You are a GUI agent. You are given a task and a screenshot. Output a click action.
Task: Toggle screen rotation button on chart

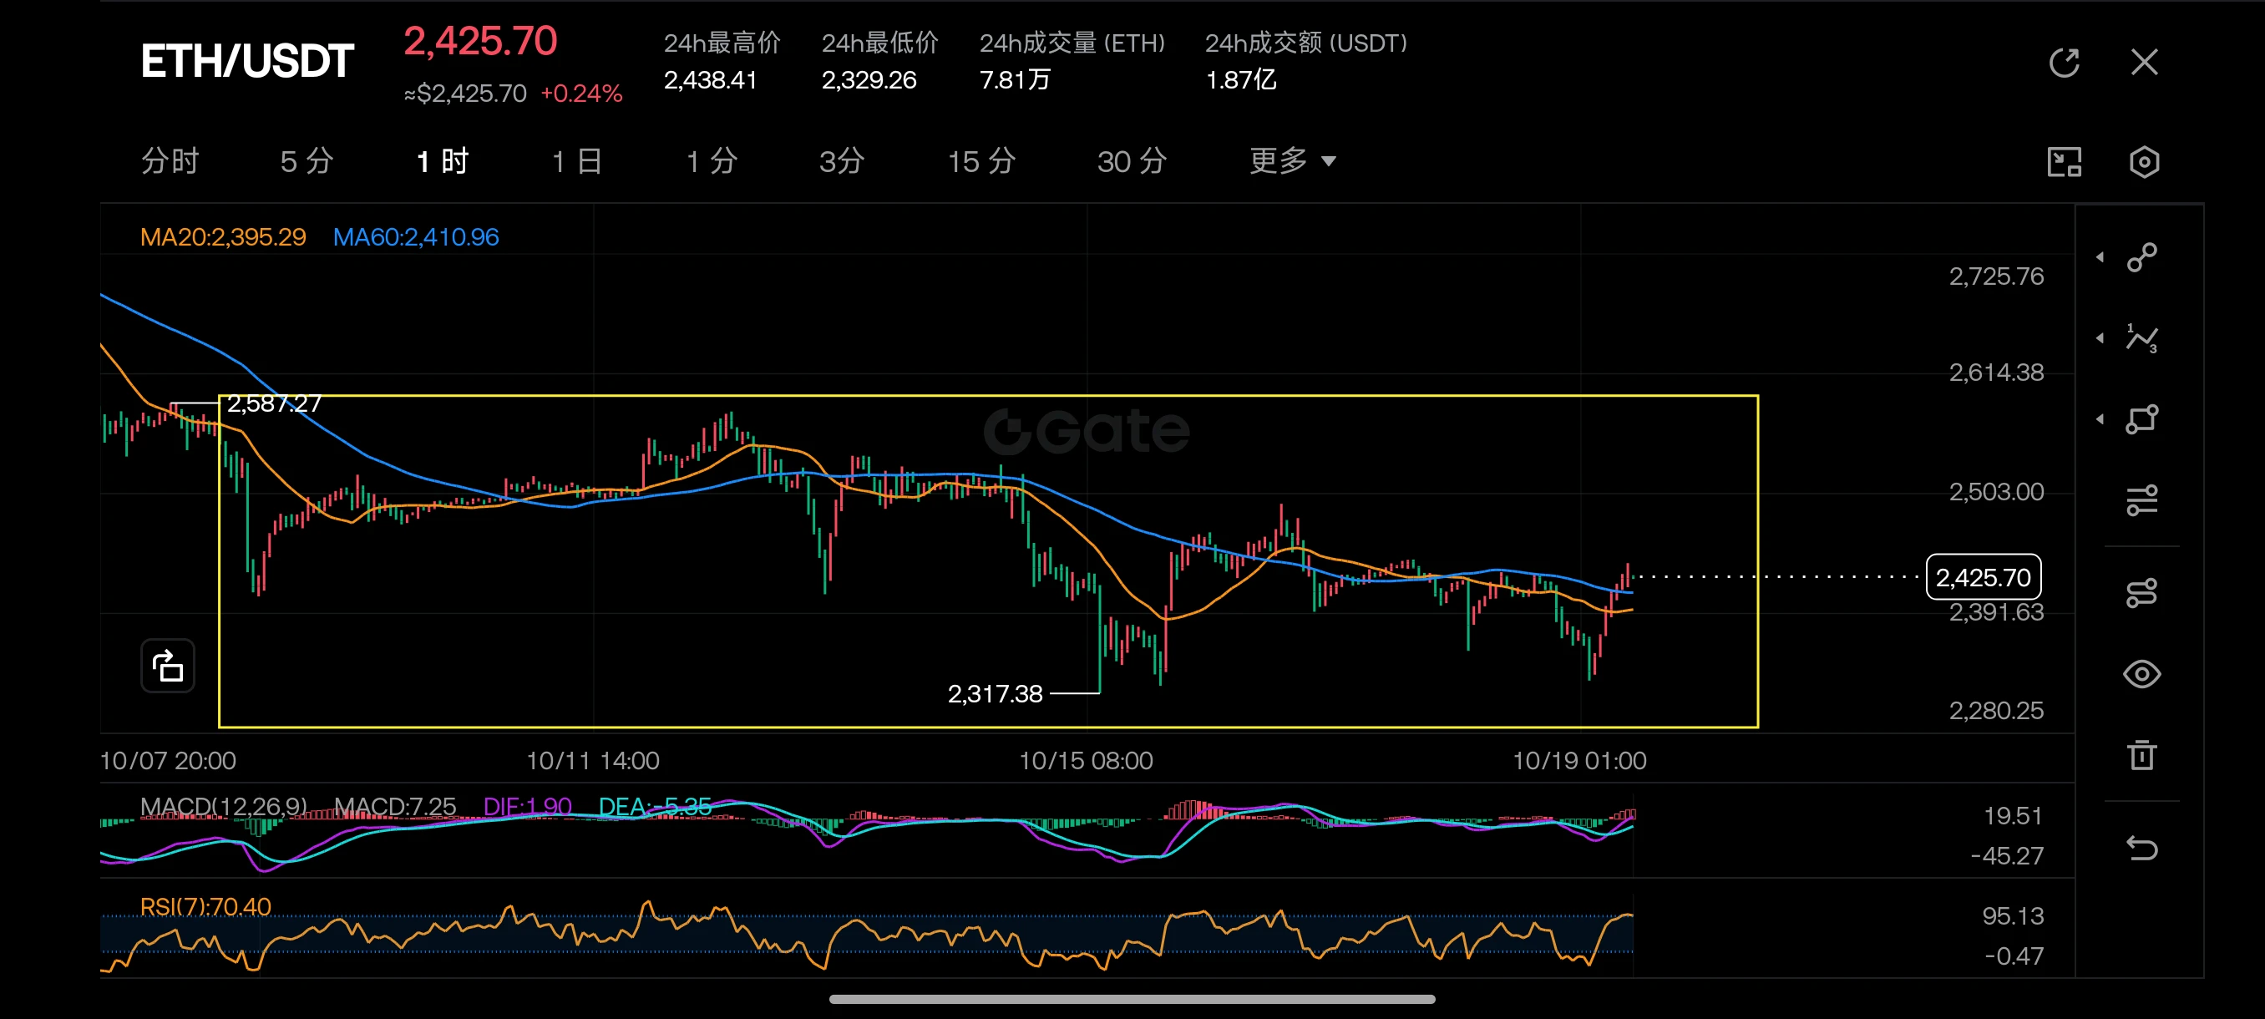[x=167, y=666]
